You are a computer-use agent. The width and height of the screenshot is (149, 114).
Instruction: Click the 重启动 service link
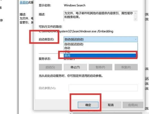point(24,3)
